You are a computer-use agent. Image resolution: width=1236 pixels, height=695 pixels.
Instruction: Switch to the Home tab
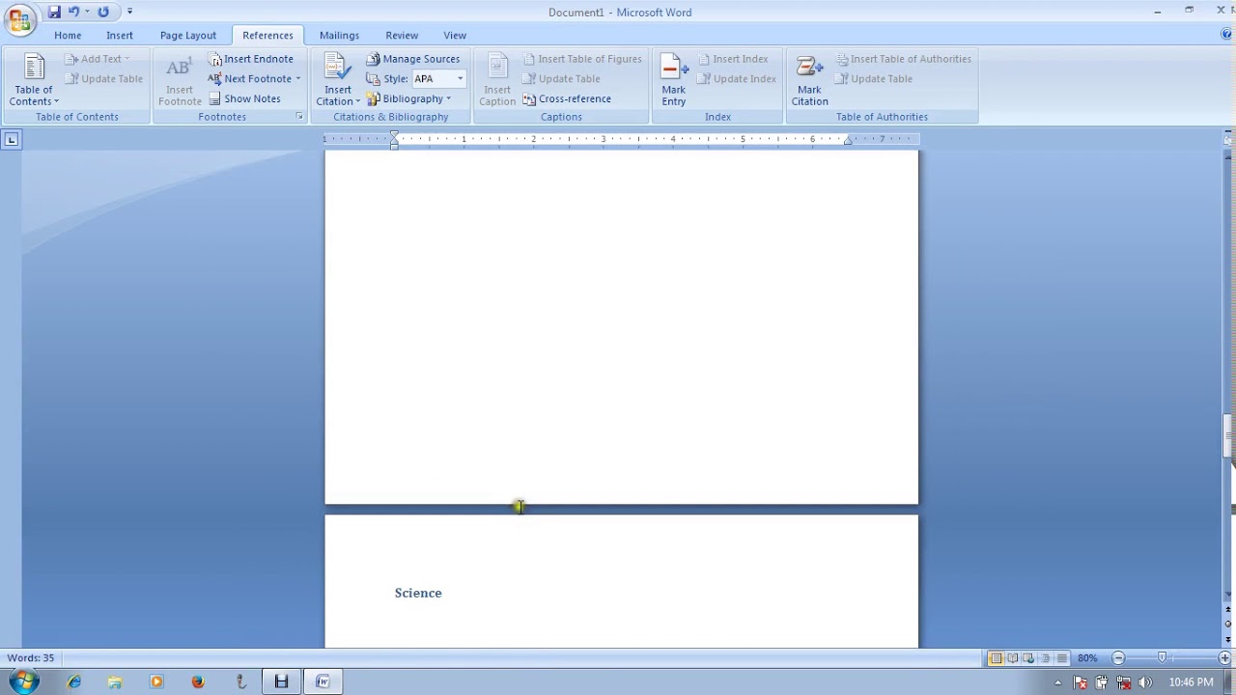[68, 36]
